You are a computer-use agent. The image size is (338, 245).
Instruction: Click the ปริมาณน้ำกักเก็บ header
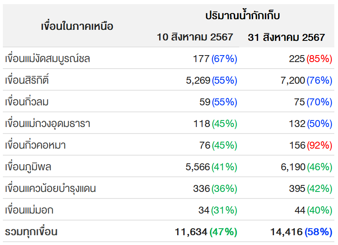[x=243, y=16]
